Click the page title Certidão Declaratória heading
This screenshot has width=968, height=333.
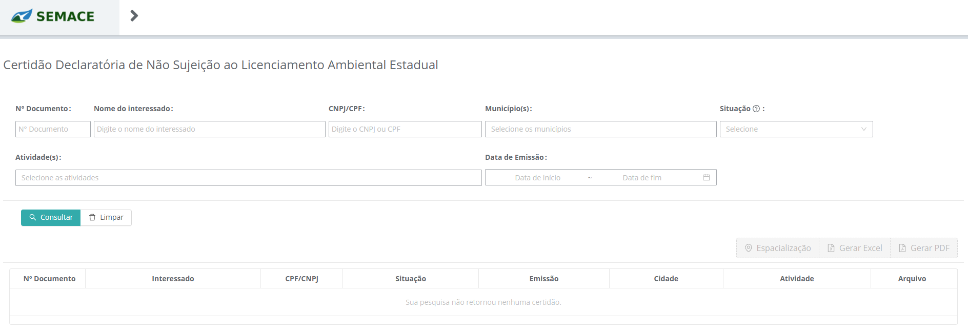(x=221, y=65)
